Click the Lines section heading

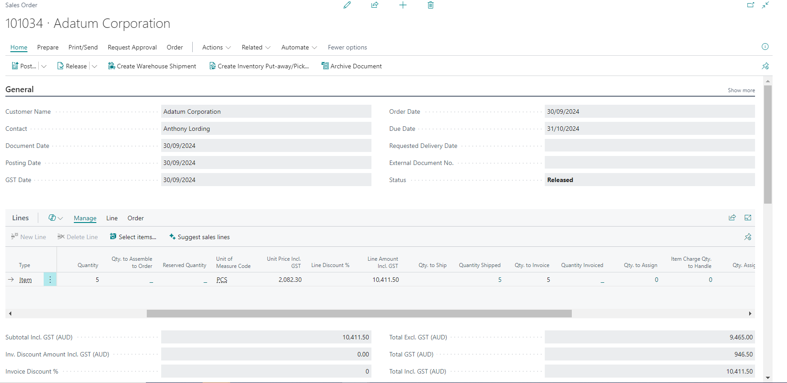coord(20,218)
